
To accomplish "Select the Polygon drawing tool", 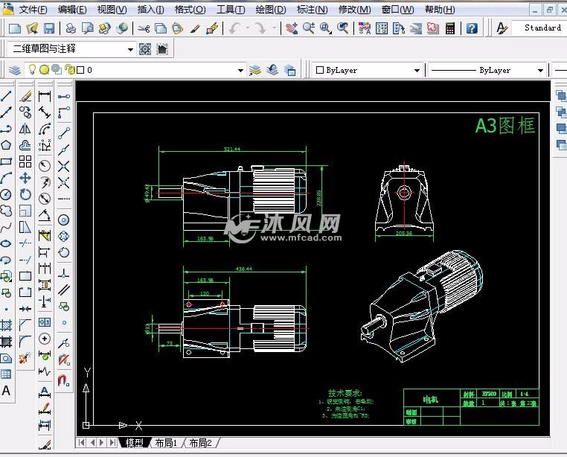I will [6, 145].
